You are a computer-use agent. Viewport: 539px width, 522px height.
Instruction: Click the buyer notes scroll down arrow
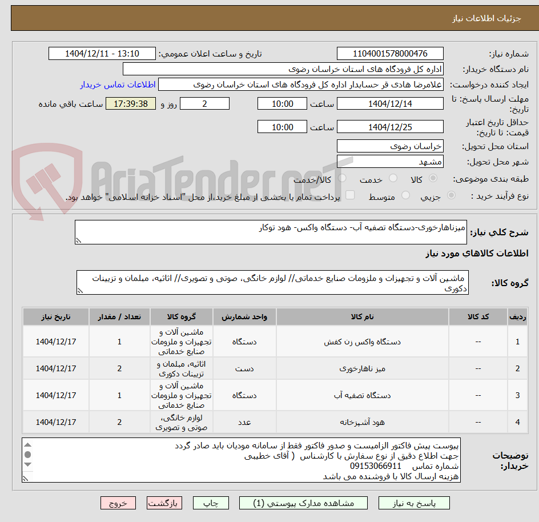click(28, 464)
